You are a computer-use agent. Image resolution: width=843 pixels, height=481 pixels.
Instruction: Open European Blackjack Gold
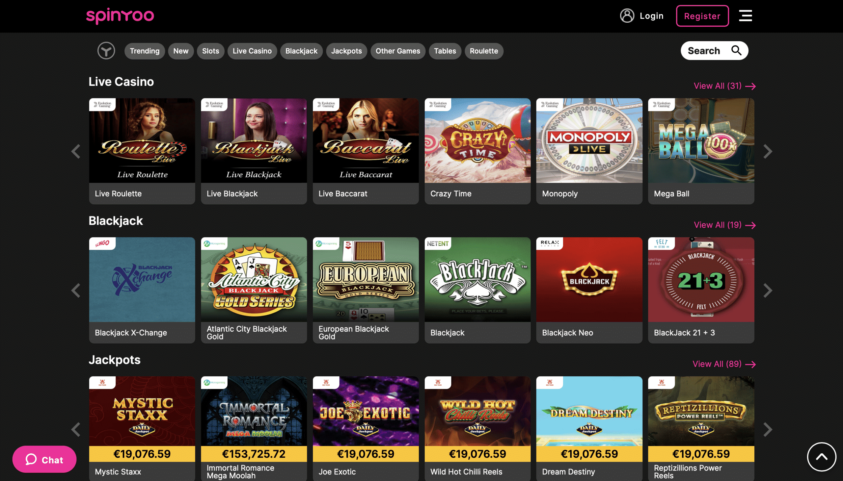366,290
